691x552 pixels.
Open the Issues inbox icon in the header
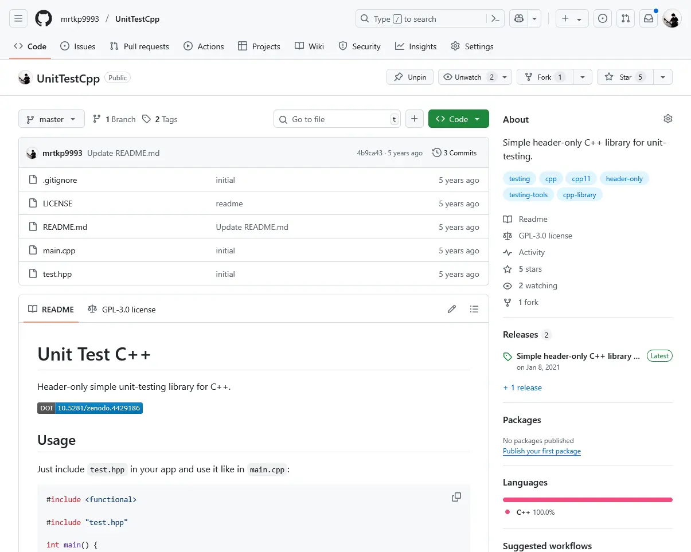tap(603, 19)
